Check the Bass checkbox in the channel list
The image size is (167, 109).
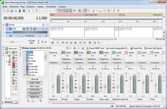(x=24, y=64)
